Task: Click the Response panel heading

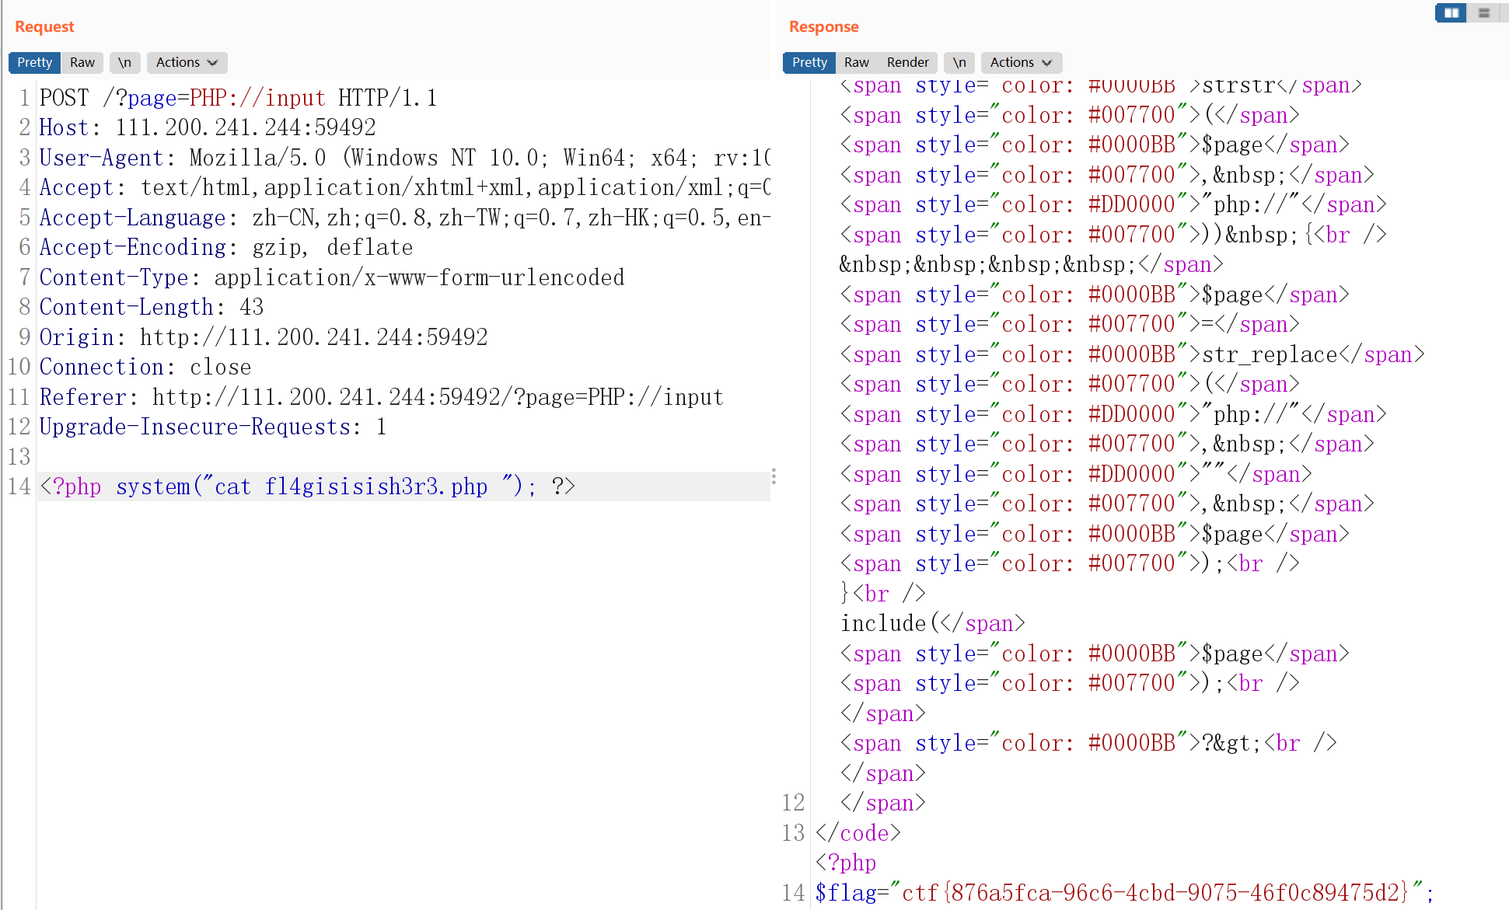Action: click(x=823, y=26)
